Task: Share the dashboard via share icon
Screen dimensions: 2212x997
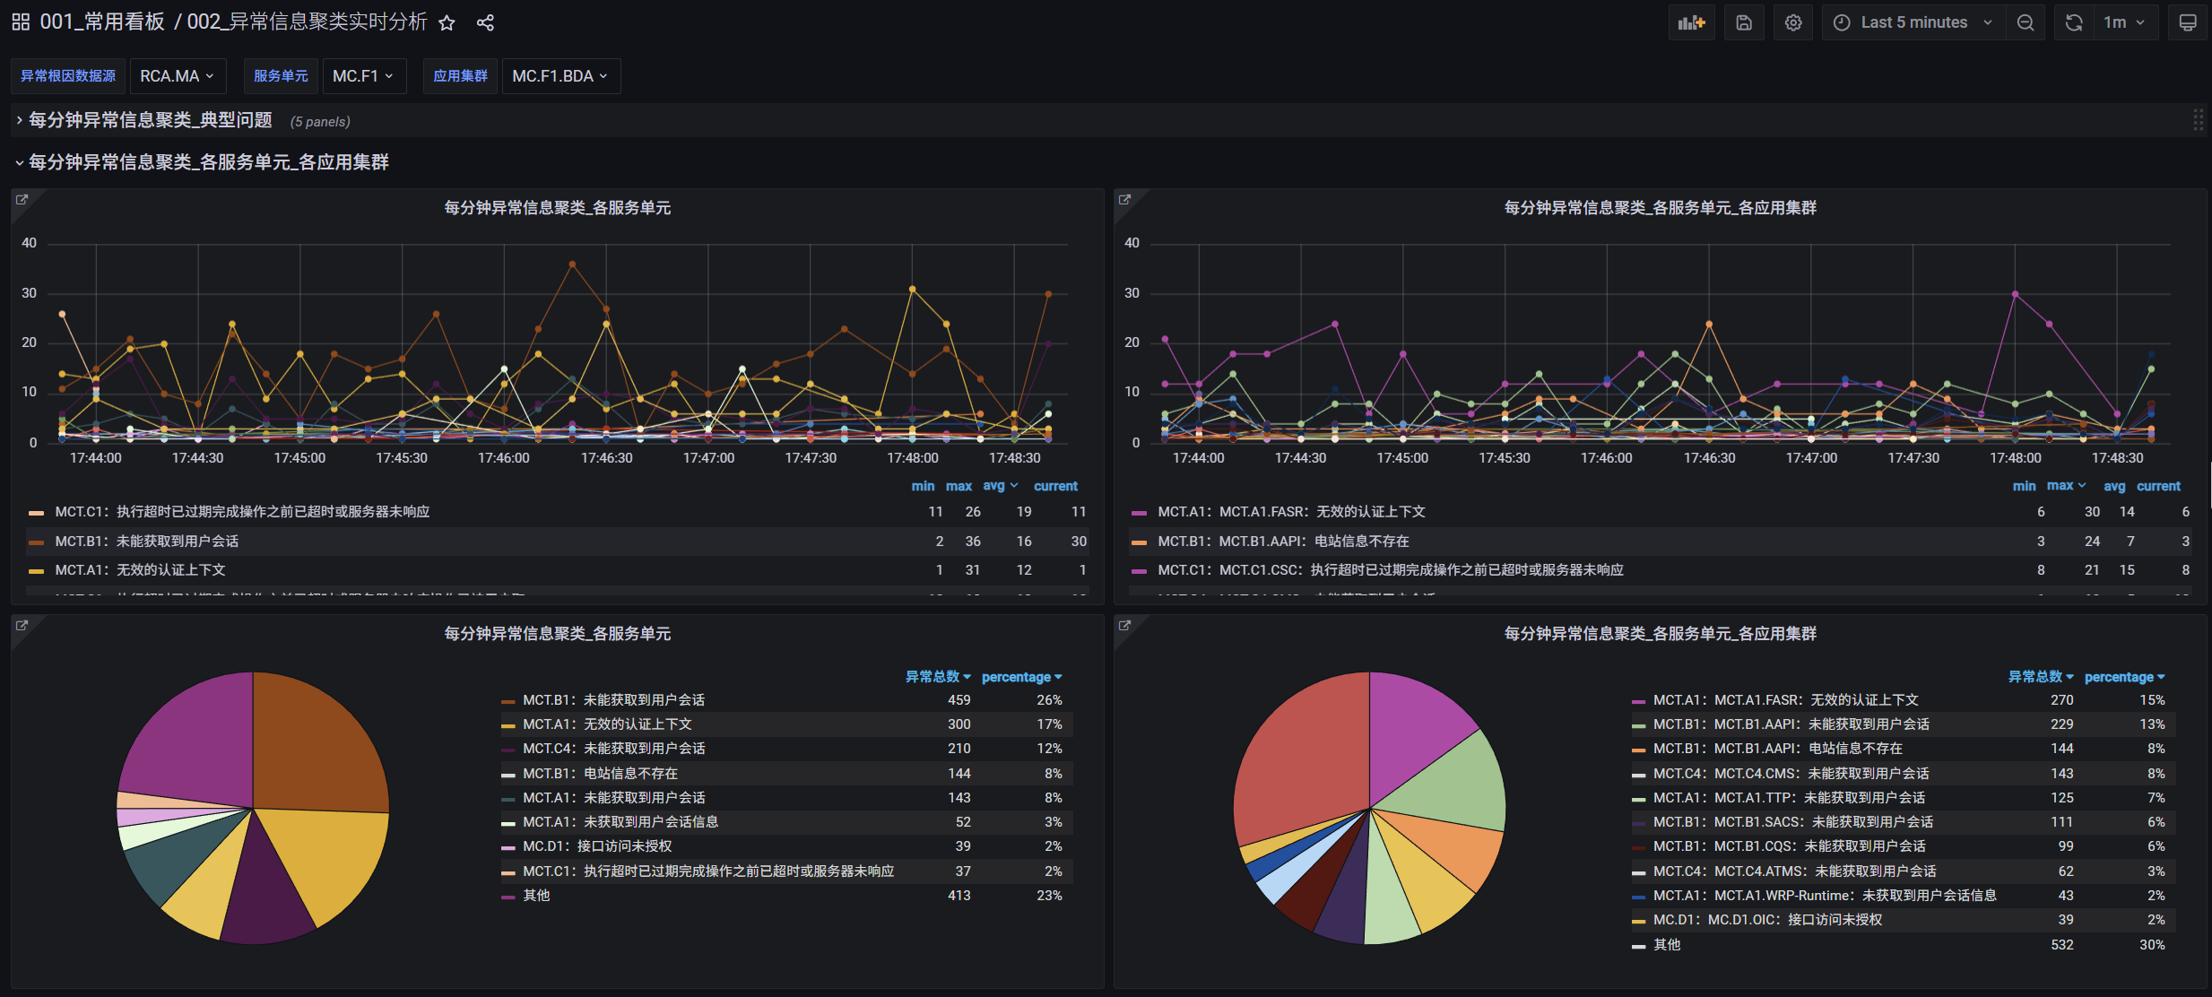Action: [485, 22]
